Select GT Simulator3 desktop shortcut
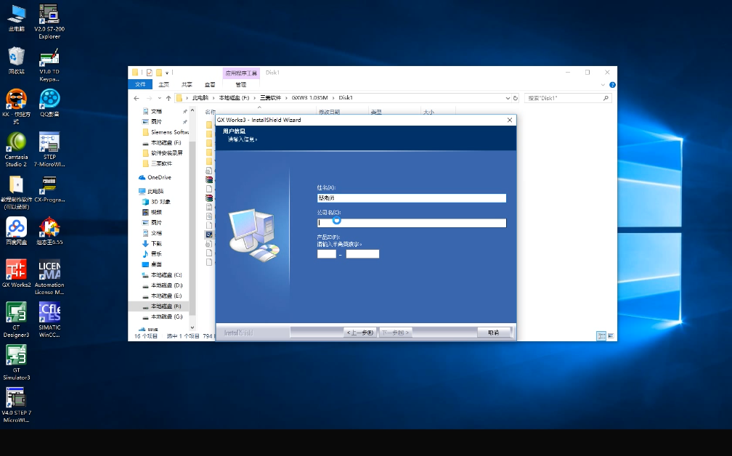 click(16, 362)
